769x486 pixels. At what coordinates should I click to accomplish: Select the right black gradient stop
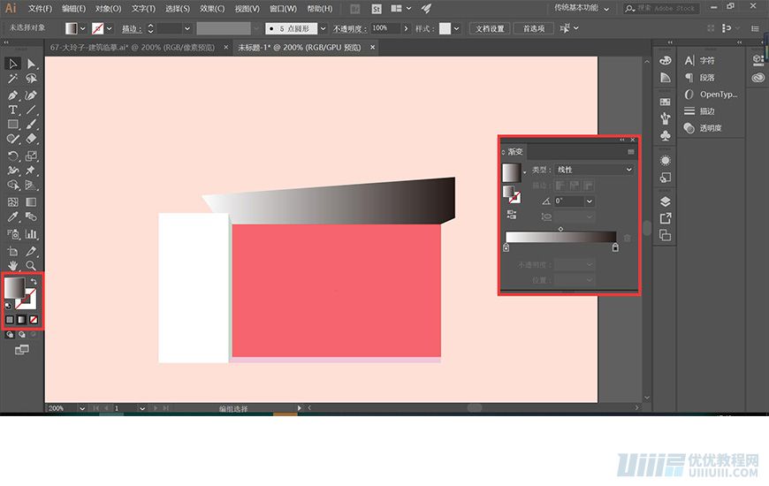coord(615,247)
